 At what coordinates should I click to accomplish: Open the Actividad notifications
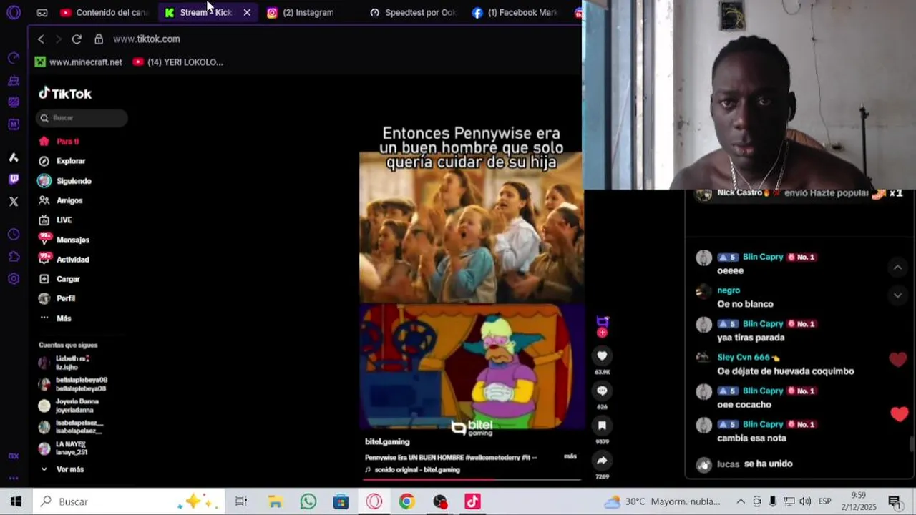click(64, 260)
